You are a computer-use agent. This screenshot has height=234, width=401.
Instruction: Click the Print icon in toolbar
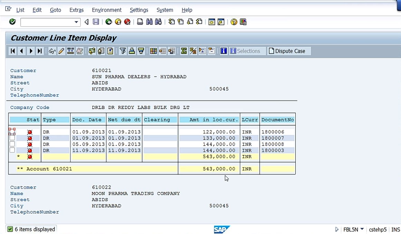click(x=140, y=22)
